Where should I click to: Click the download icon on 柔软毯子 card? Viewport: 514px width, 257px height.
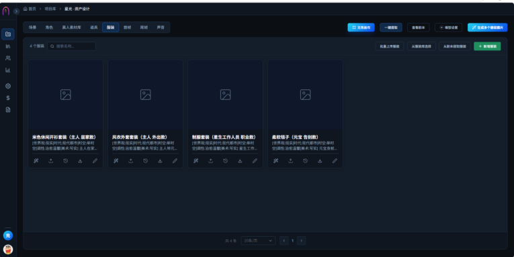(x=320, y=161)
